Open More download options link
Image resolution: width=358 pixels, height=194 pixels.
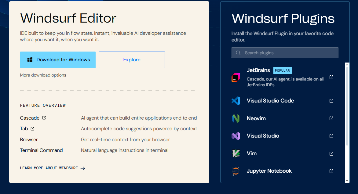[x=43, y=75]
